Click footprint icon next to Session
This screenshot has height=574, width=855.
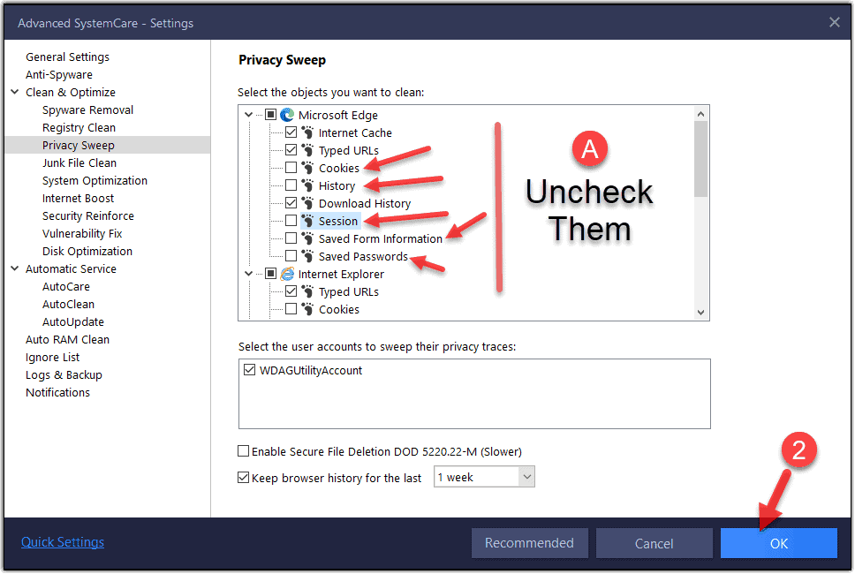coord(307,221)
